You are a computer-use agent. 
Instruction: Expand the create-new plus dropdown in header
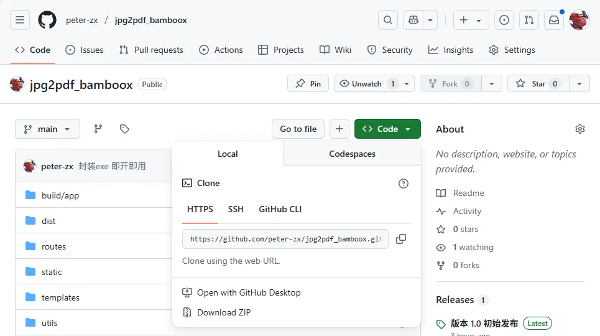tap(471, 20)
